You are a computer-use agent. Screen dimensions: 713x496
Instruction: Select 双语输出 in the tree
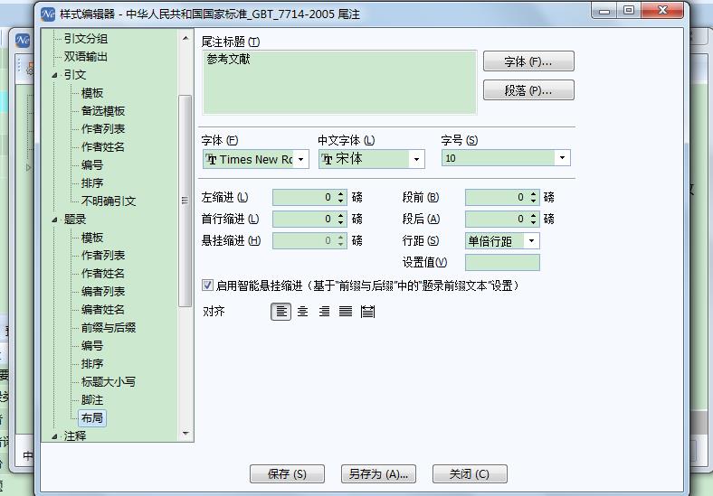tap(86, 57)
